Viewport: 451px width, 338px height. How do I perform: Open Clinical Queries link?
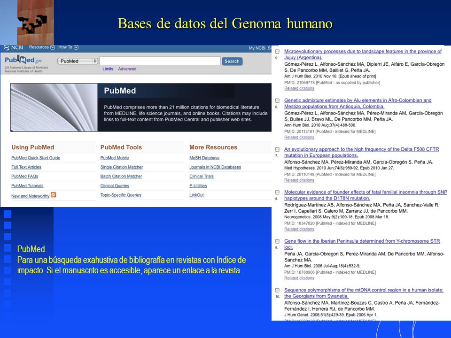(115, 186)
